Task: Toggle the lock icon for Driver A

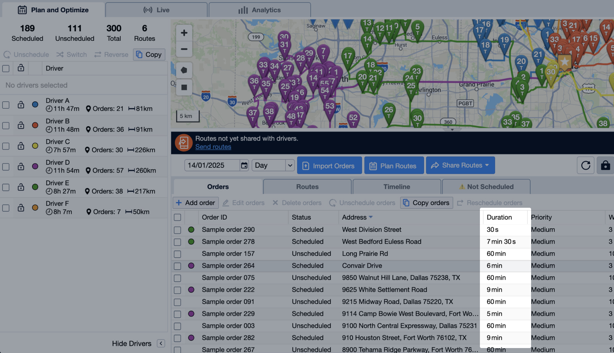Action: pos(21,104)
